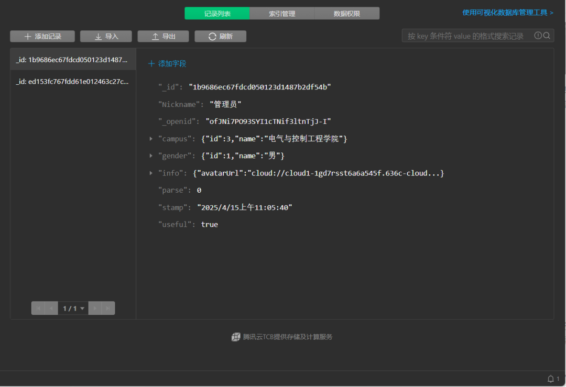Screen dimensions: 566x387
Task: Expand the "gender" field object
Action: pyautogui.click(x=151, y=156)
